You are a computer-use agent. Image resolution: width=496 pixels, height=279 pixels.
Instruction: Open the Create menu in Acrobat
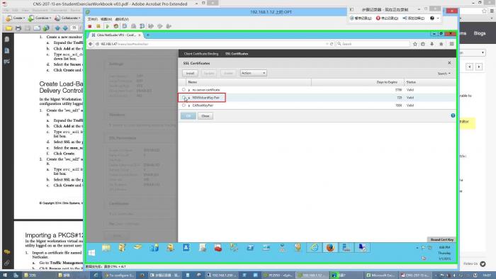16,18
